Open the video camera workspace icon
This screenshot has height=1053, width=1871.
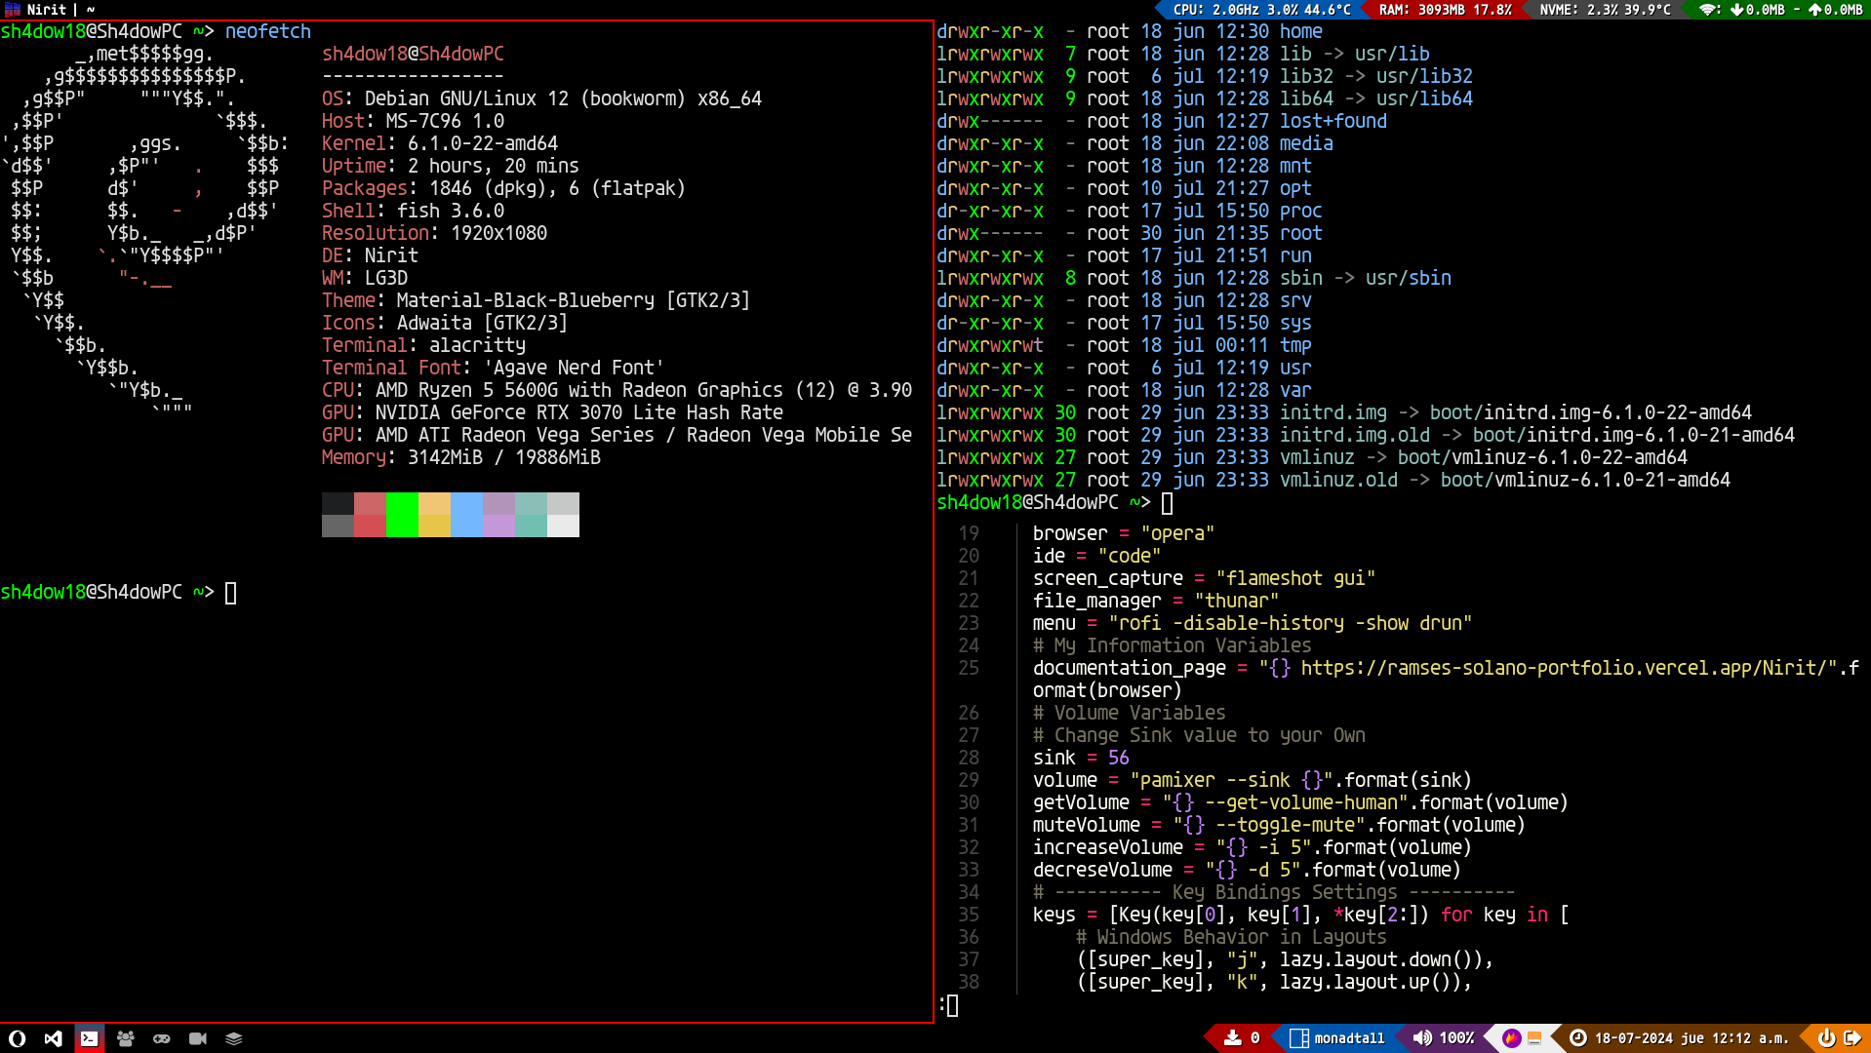click(197, 1038)
